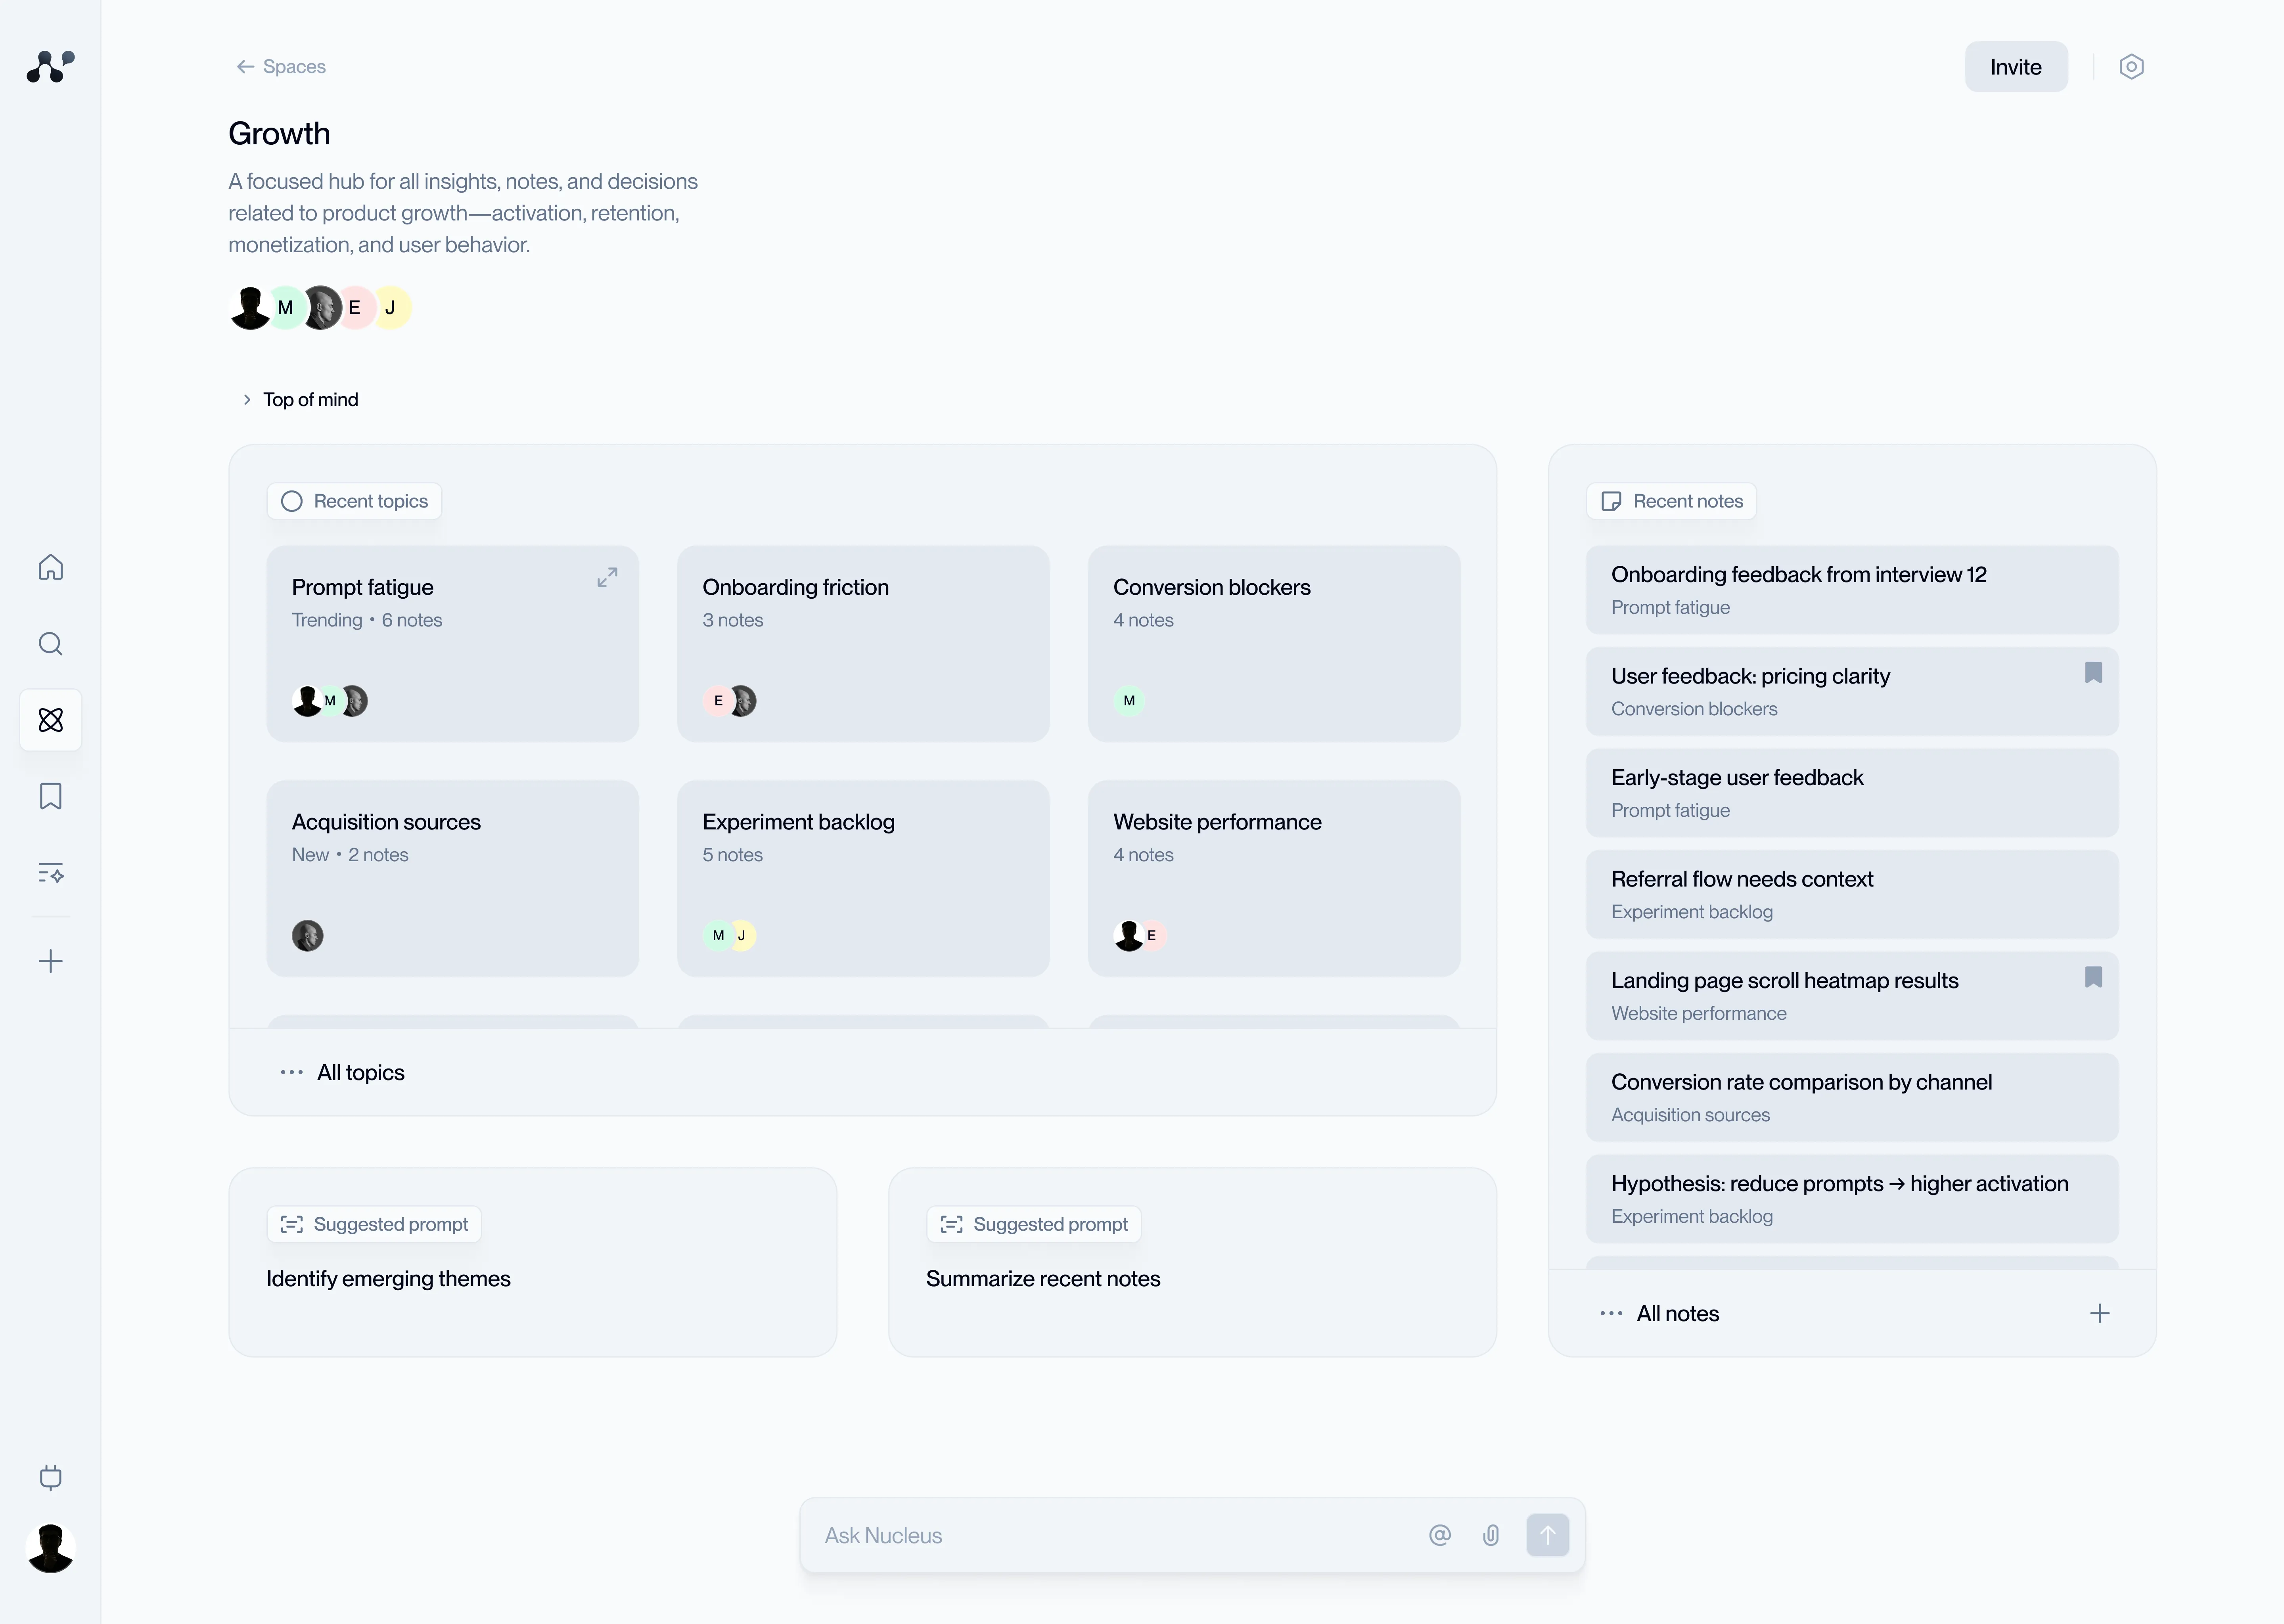Click the attachment paperclip icon
The image size is (2284, 1624).
point(1491,1536)
